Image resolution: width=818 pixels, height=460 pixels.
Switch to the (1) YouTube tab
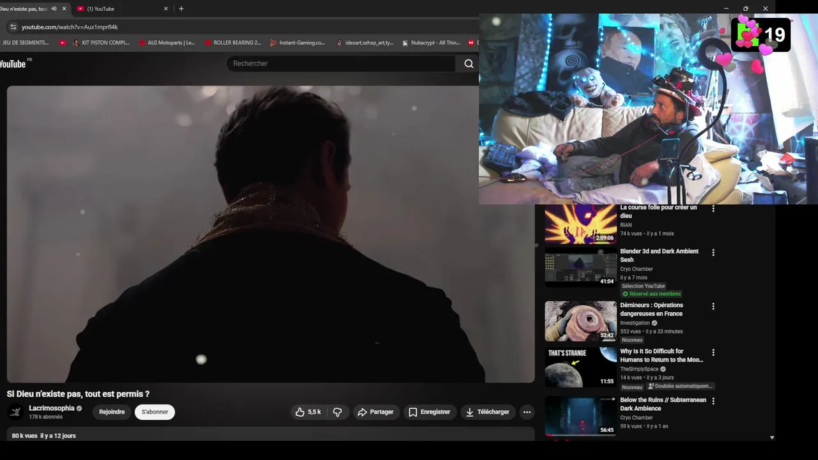[121, 8]
